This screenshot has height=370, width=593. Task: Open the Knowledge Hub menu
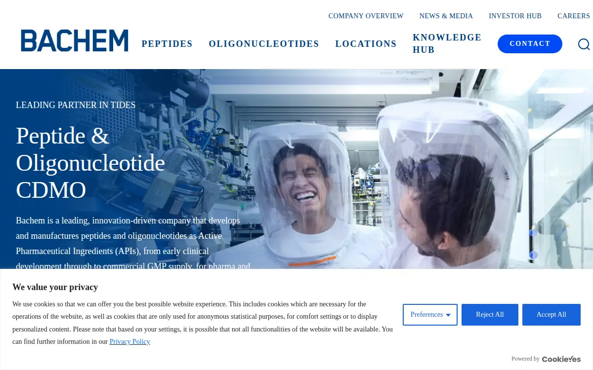(447, 43)
